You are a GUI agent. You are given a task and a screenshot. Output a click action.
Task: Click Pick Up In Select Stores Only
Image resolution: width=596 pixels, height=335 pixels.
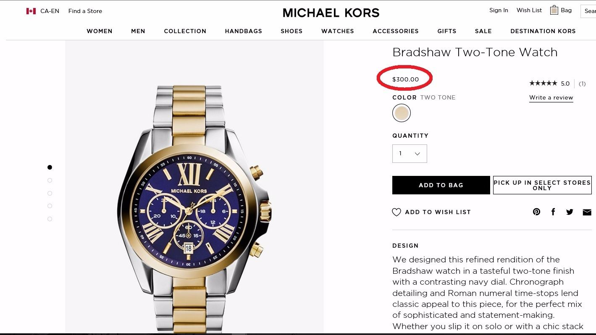[542, 185]
